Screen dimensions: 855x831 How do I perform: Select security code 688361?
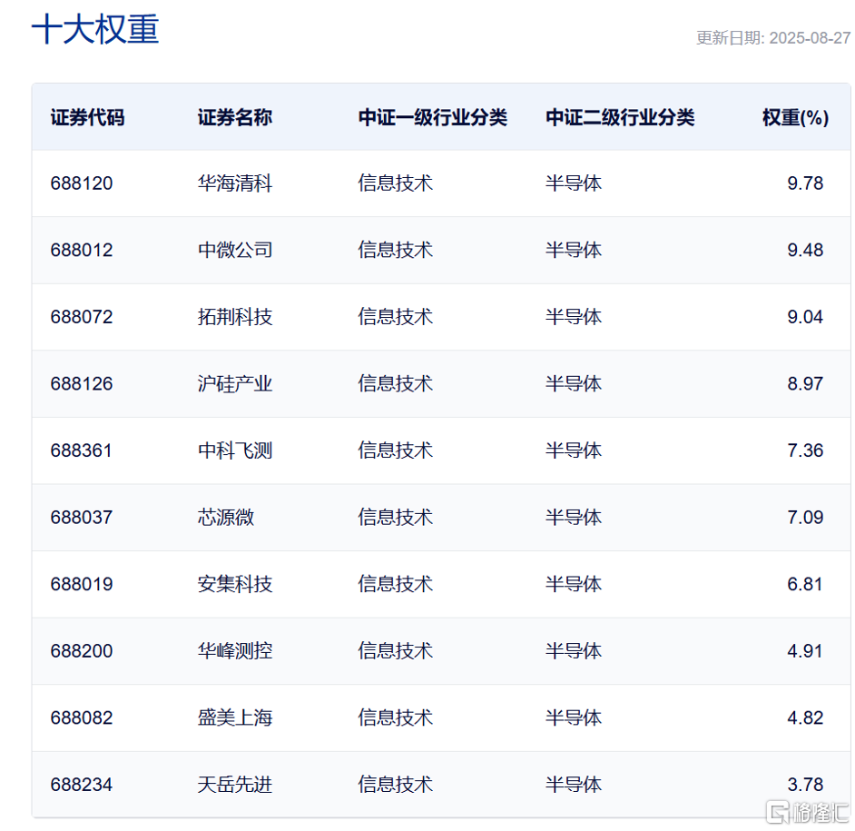point(82,450)
